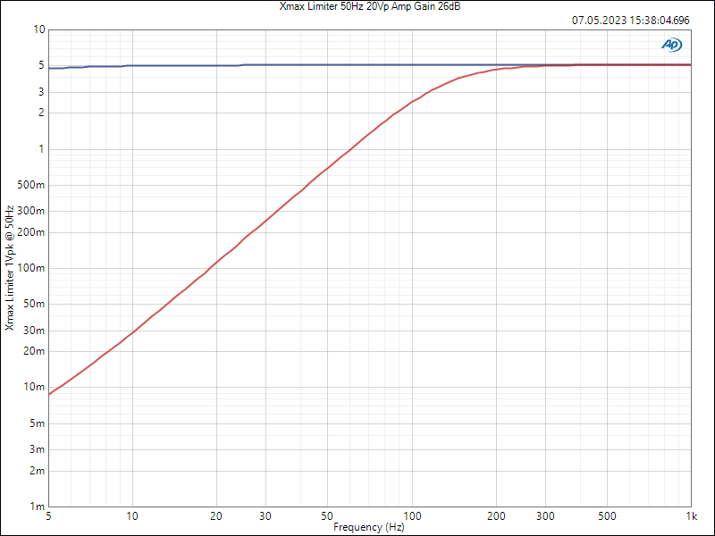Viewport: 715px width, 536px height.
Task: Select the red rising trace curve
Action: 268,216
